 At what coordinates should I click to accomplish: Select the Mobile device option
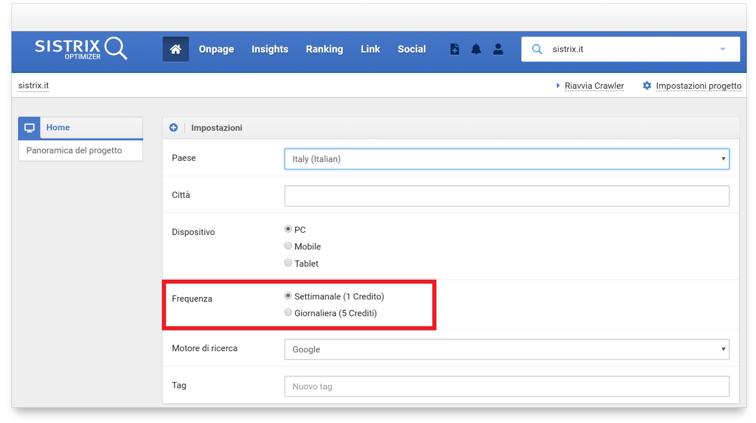[x=288, y=246]
